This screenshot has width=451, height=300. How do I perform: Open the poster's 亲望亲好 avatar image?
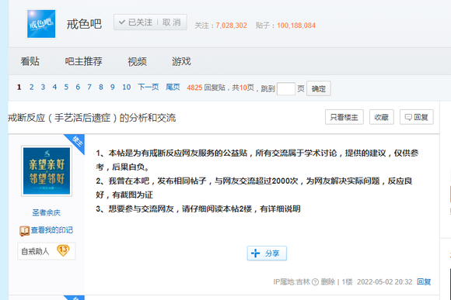pos(47,171)
